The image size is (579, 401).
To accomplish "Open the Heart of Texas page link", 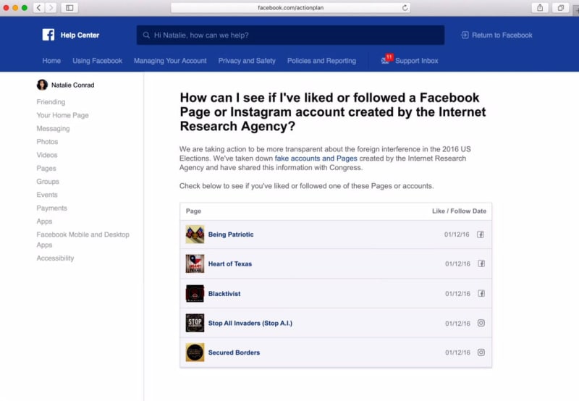I will click(x=230, y=264).
